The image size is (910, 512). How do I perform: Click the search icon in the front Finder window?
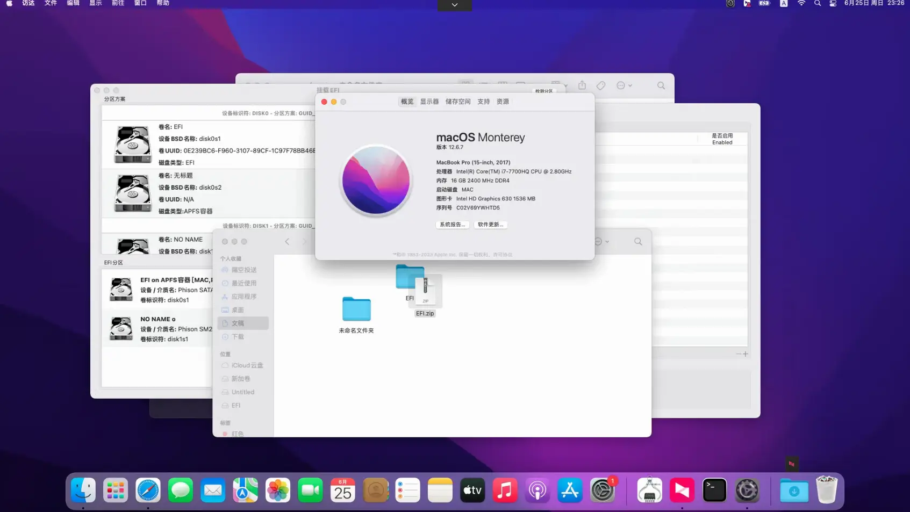(x=638, y=242)
